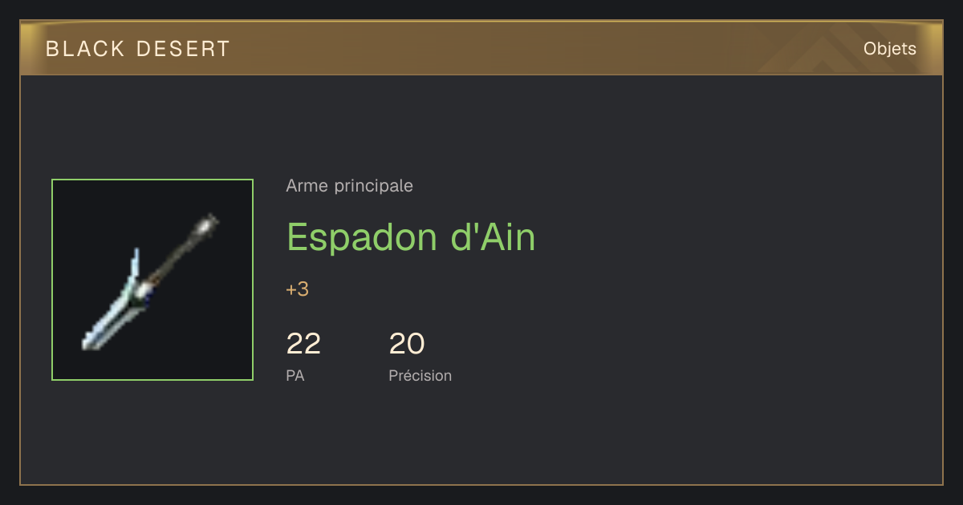Click the BLACK DESERT title text
The image size is (963, 505).
(138, 49)
